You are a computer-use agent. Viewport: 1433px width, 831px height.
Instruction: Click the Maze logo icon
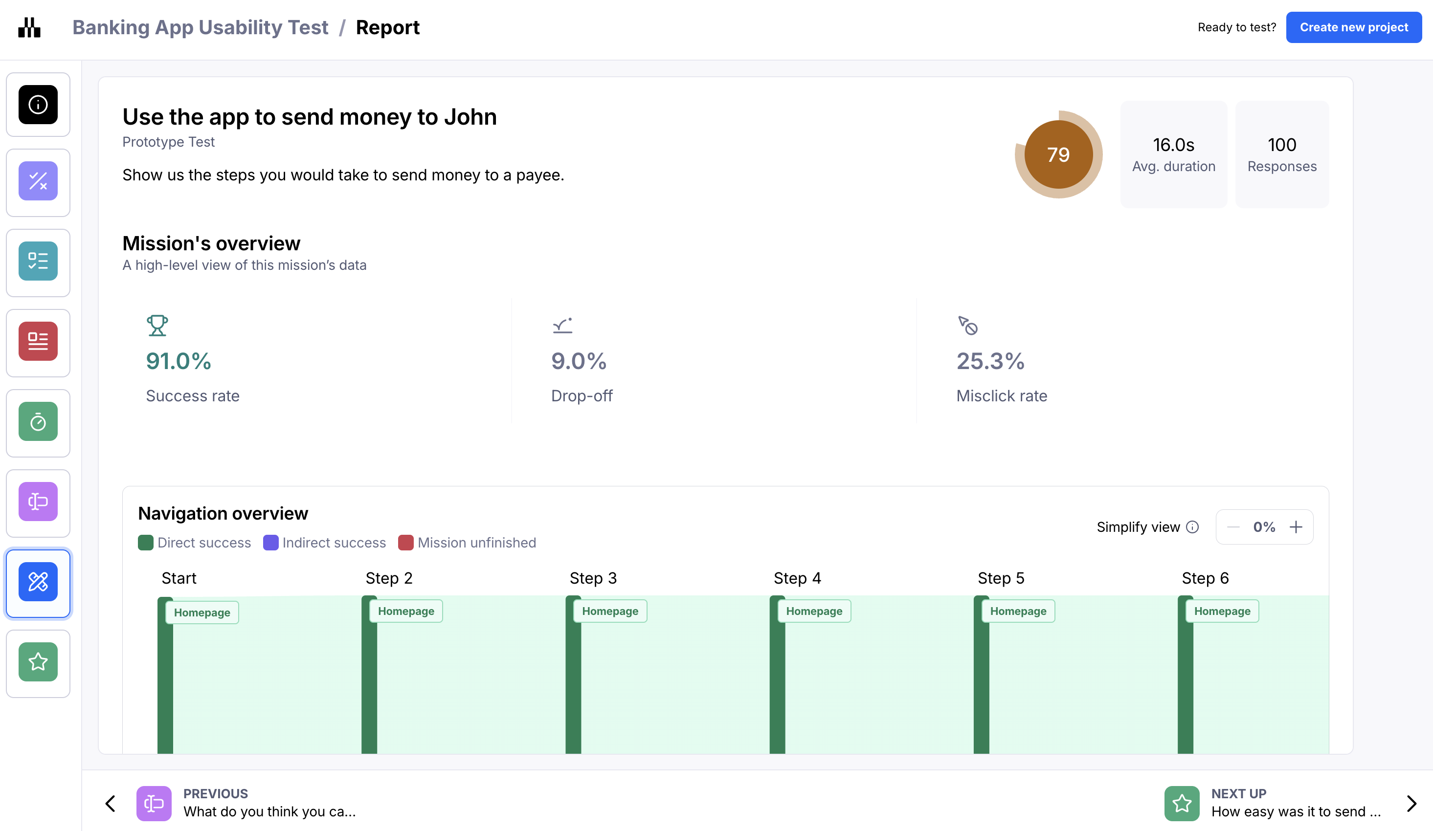(29, 27)
